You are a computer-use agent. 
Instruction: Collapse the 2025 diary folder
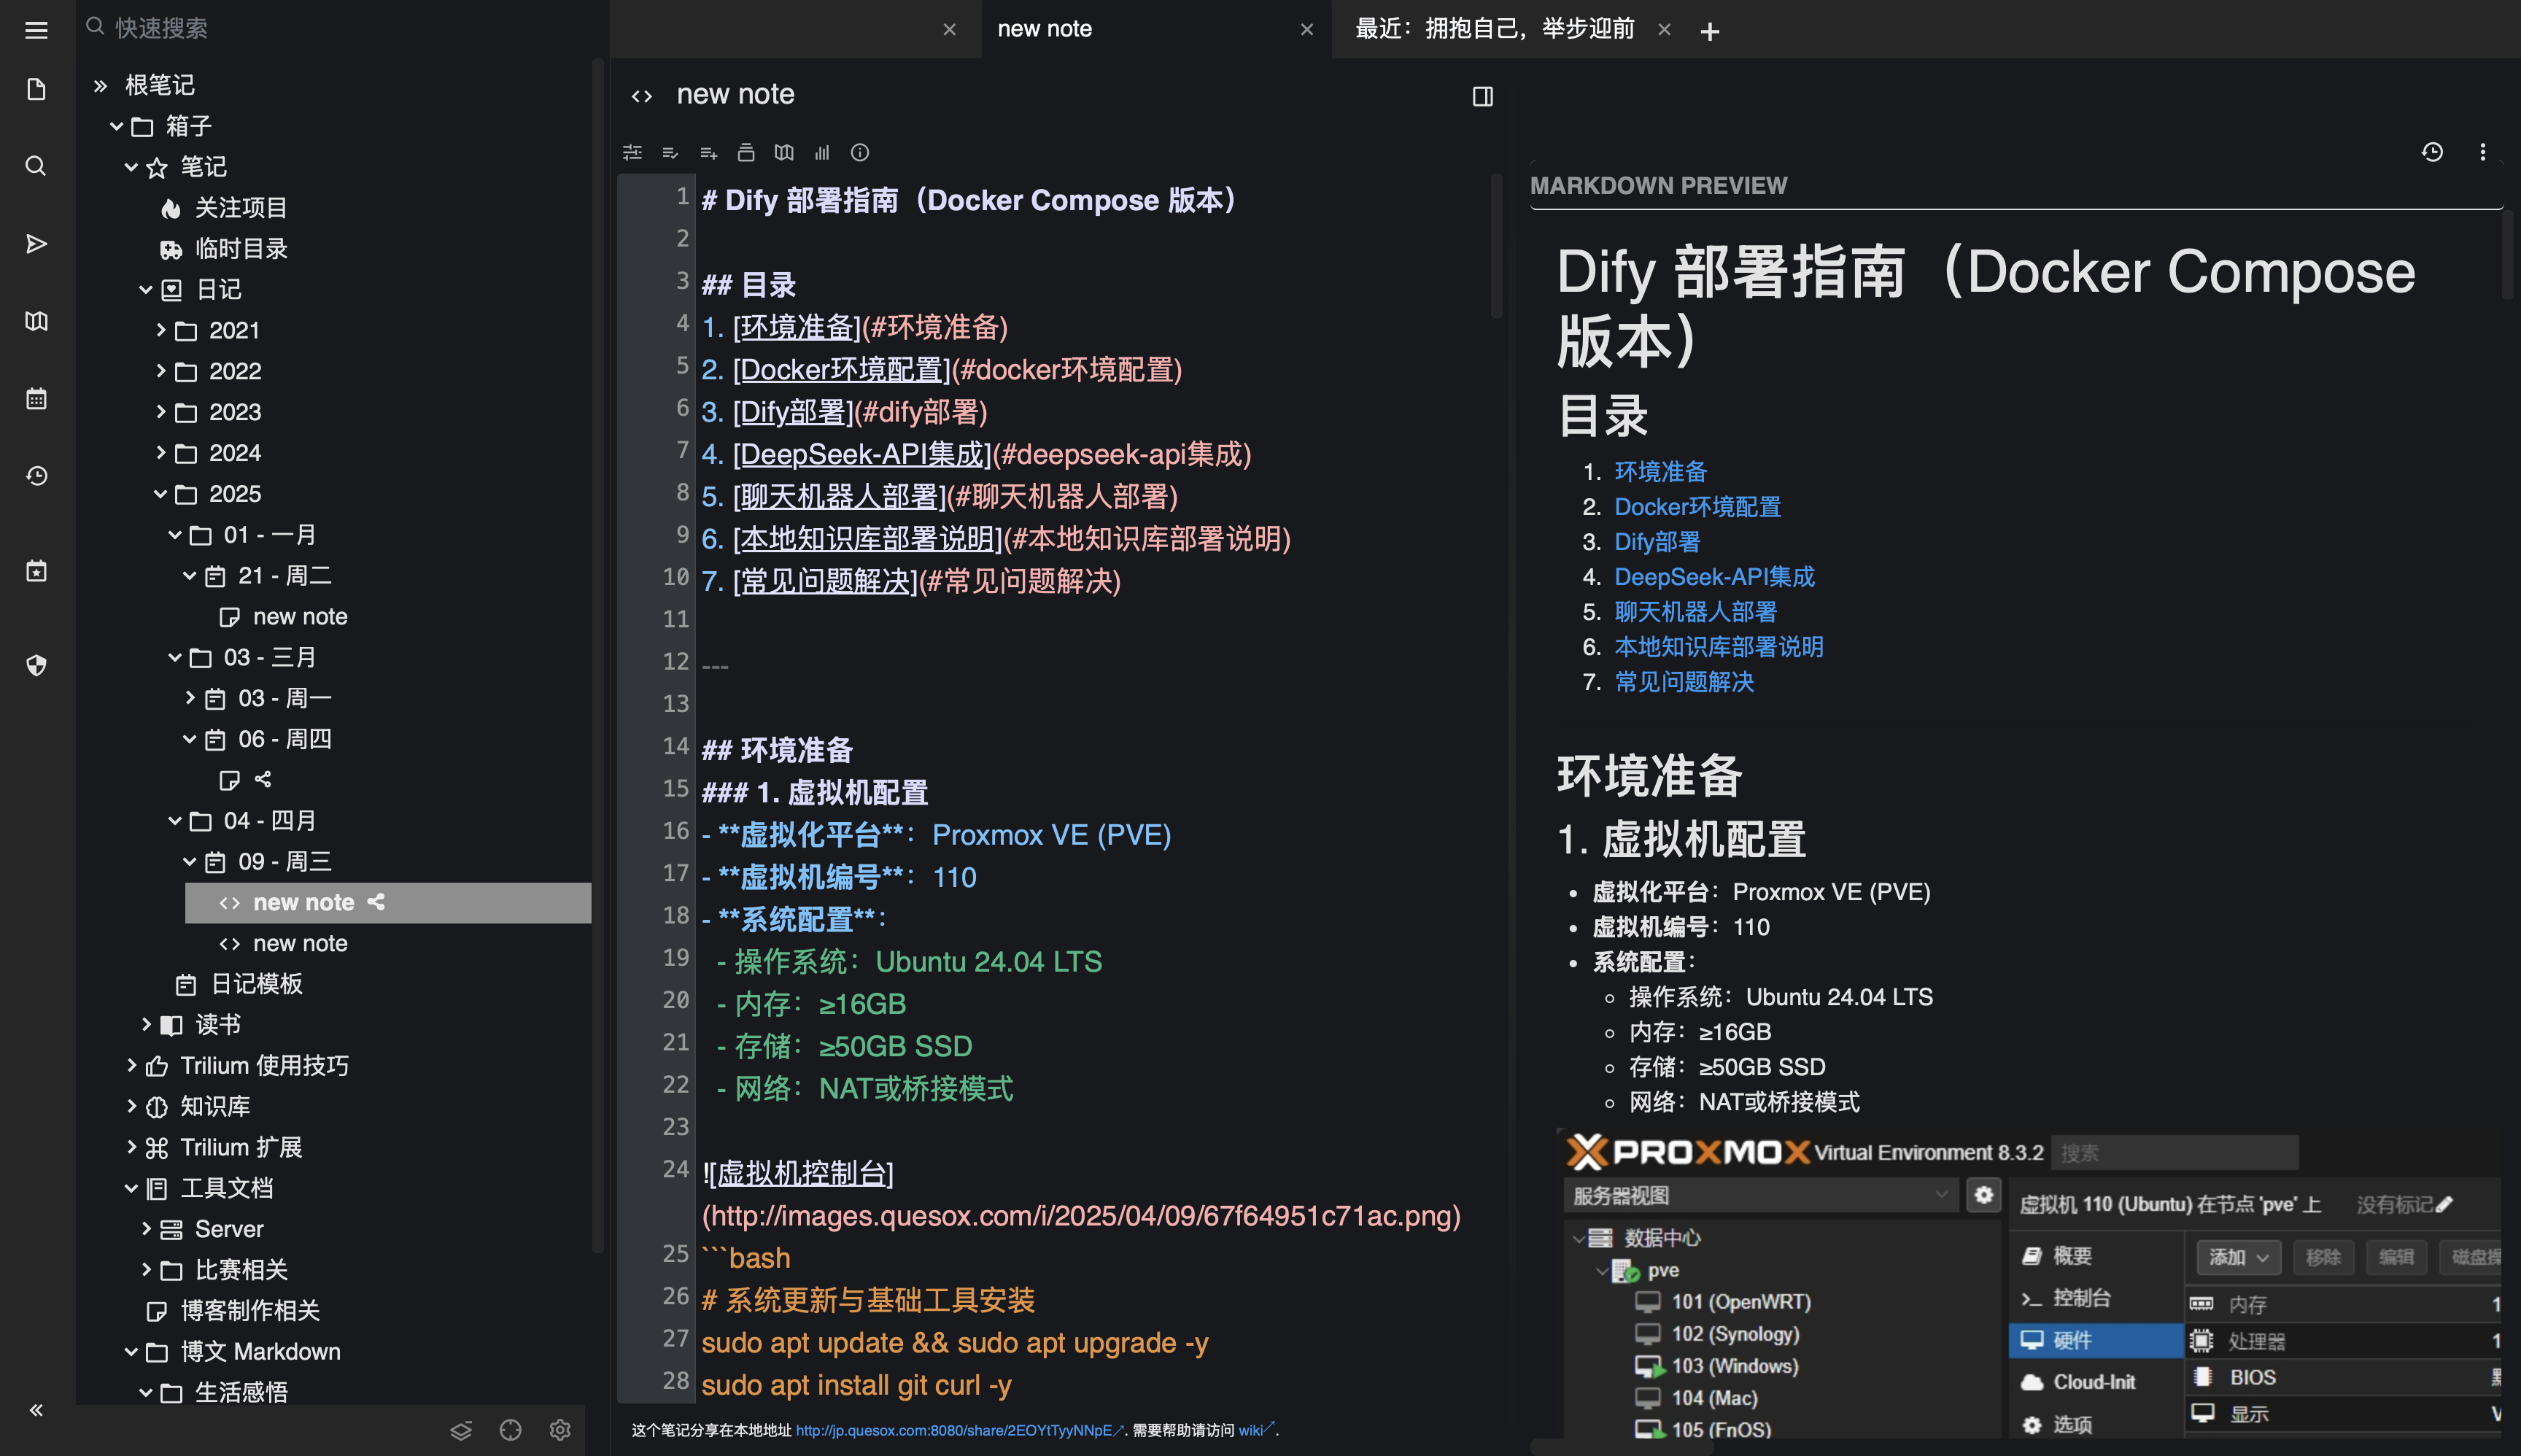[160, 494]
